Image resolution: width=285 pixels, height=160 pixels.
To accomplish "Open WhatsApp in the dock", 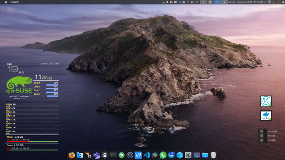I will click(163, 155).
